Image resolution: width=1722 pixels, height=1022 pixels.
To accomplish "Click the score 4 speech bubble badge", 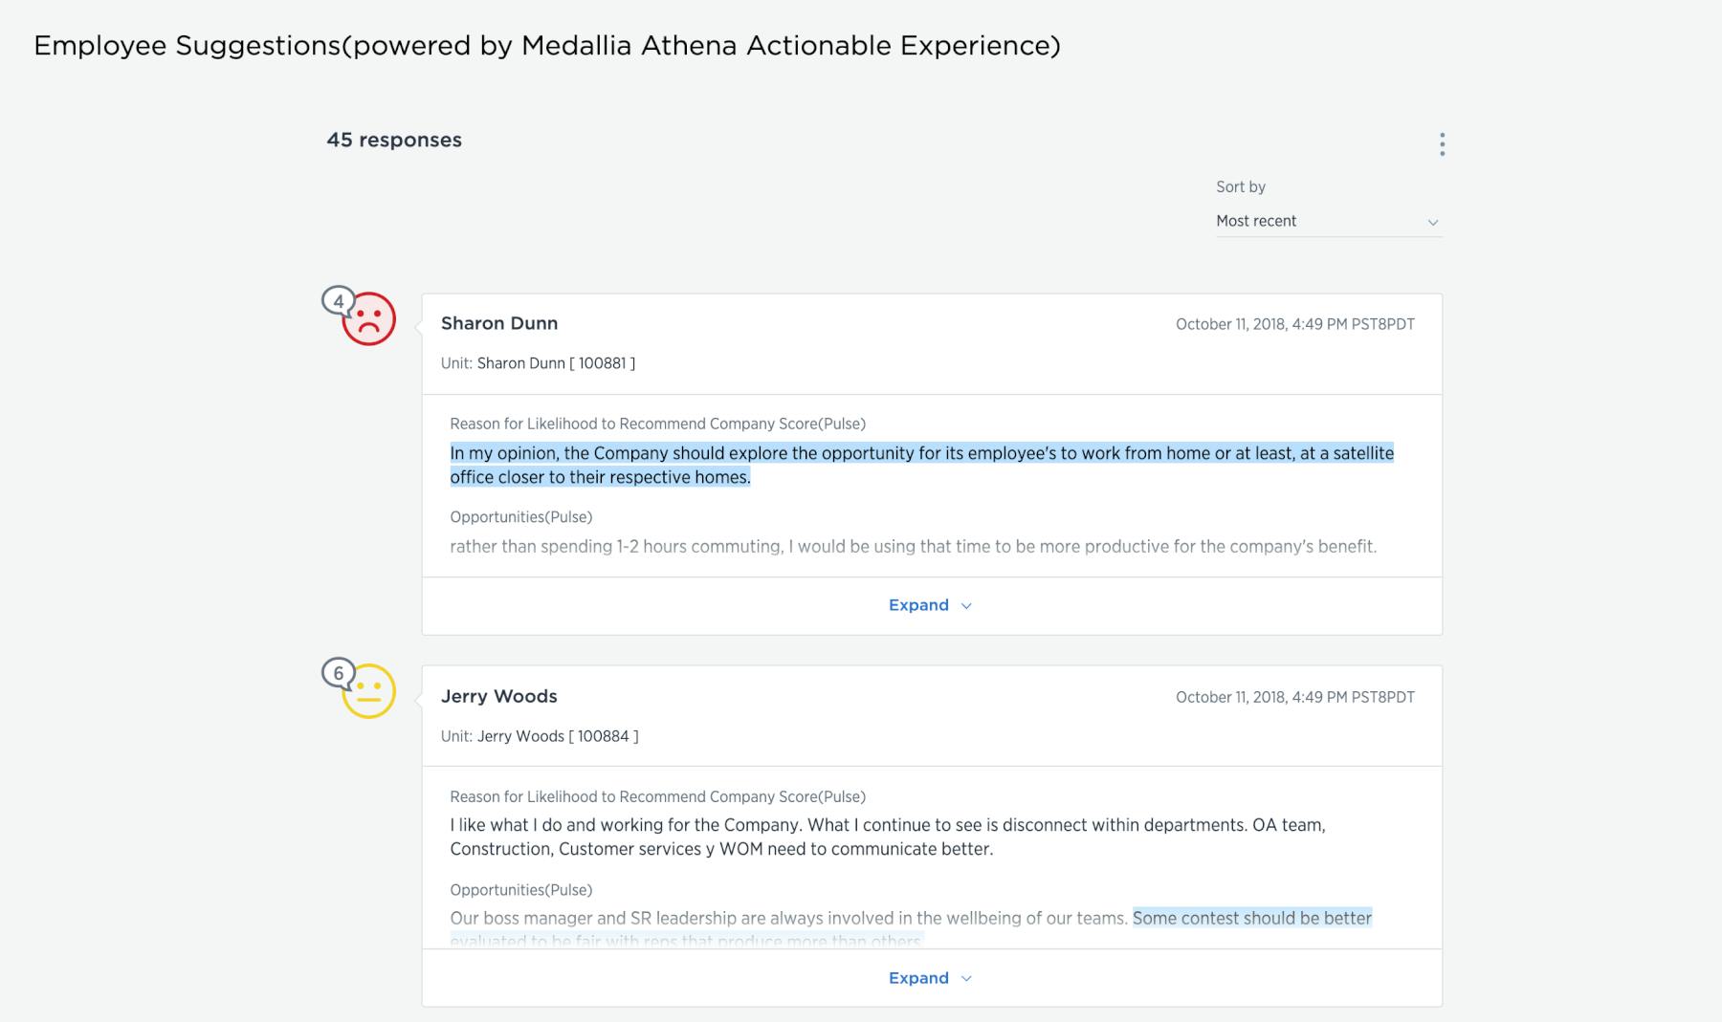I will pos(338,301).
